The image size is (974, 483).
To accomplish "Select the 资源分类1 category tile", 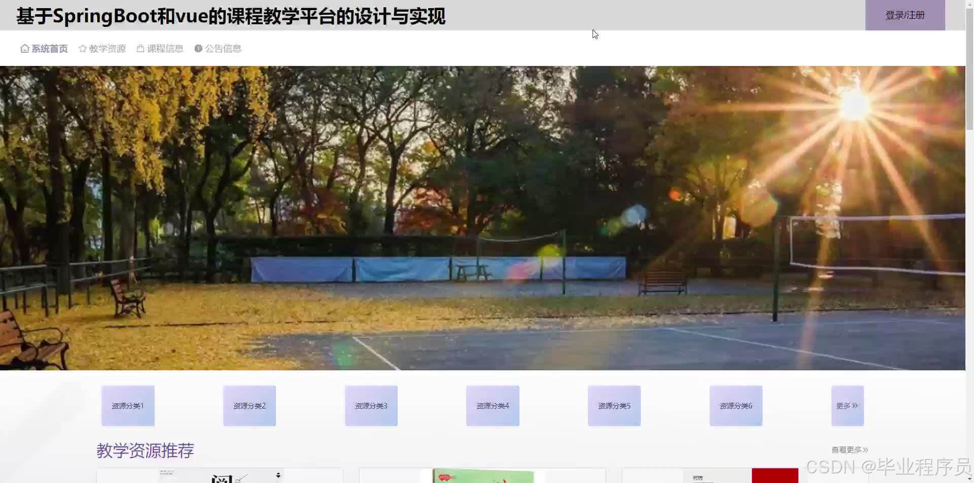I will click(127, 405).
